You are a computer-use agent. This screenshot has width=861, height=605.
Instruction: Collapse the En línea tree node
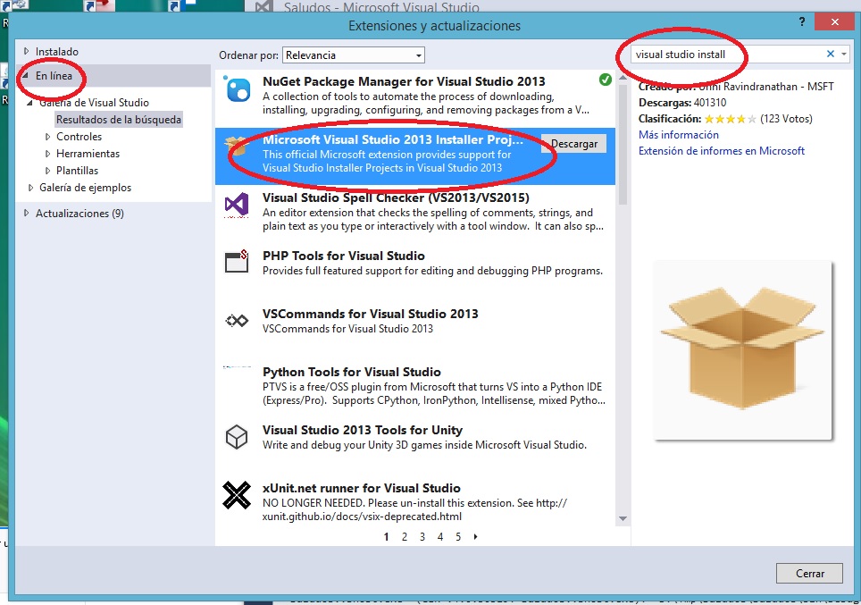pos(25,76)
